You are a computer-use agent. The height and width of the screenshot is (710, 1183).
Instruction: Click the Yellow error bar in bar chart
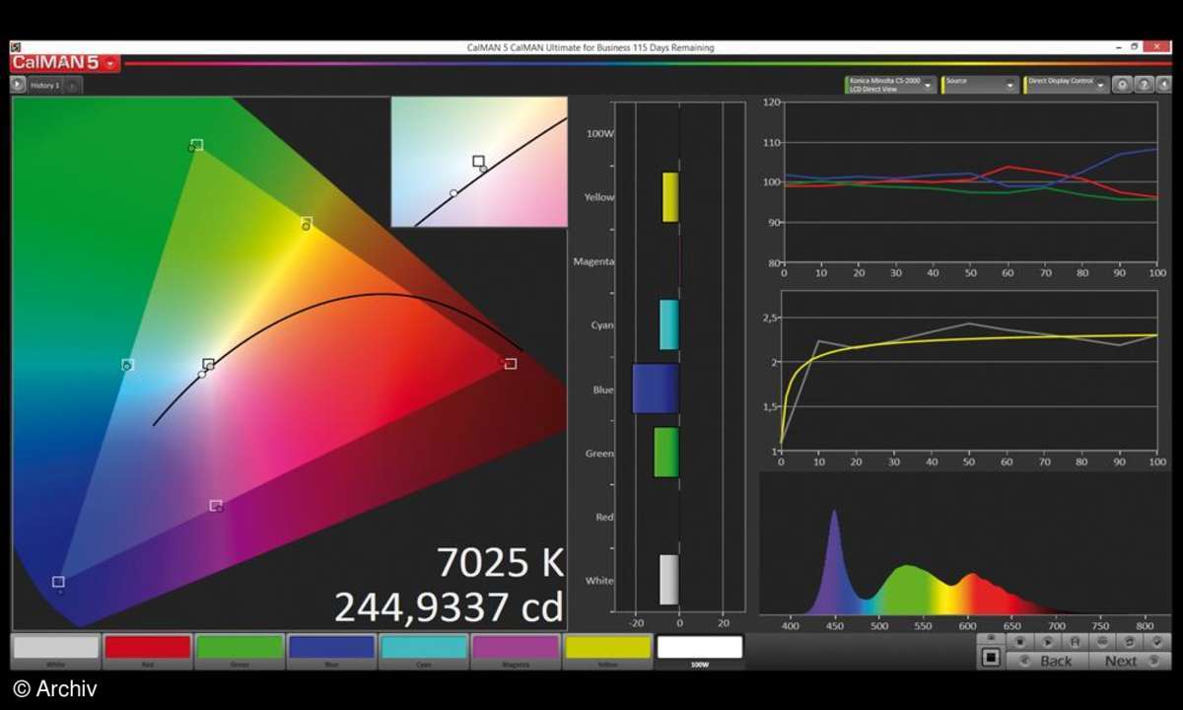(x=670, y=197)
